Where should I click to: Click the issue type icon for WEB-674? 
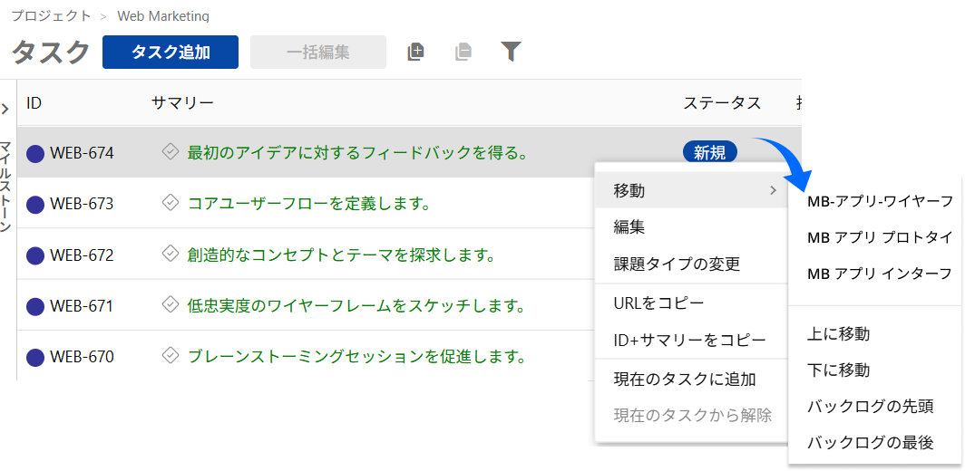pyautogui.click(x=170, y=152)
